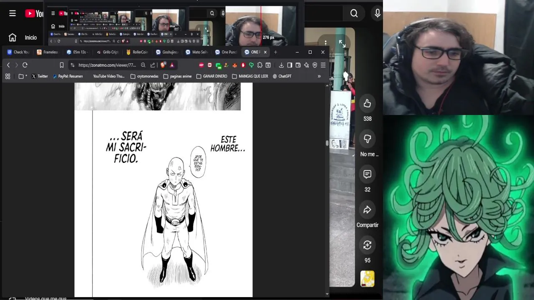
Task: Click the YouTube logo
Action: [34, 13]
